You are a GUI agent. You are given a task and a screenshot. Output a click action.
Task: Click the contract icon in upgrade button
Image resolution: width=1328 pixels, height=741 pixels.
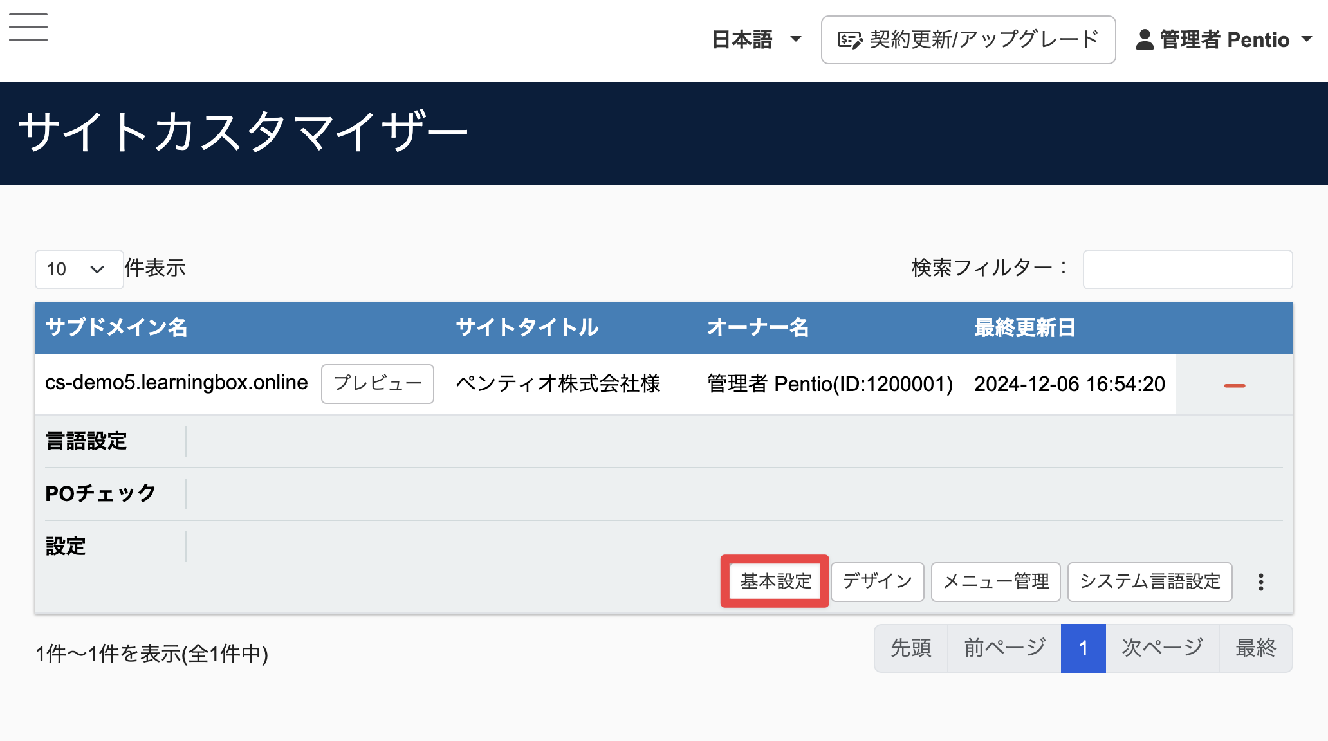850,40
